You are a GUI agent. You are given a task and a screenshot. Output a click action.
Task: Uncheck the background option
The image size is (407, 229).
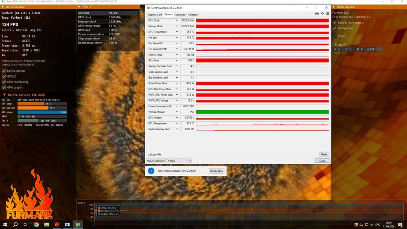click(x=335, y=28)
